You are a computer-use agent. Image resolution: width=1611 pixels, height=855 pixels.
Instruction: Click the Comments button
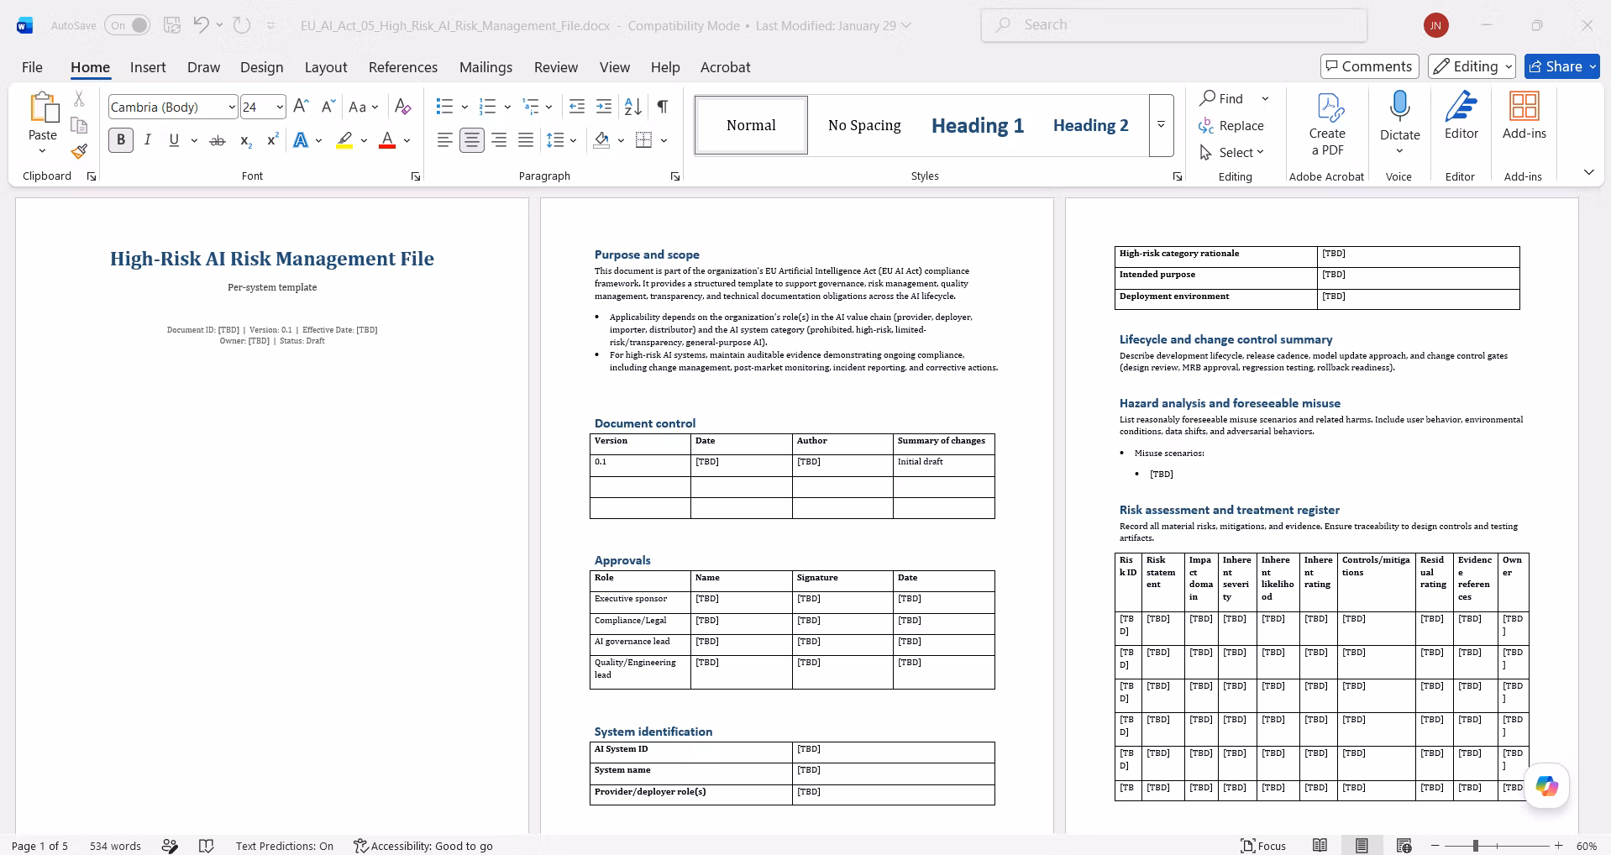coord(1369,66)
